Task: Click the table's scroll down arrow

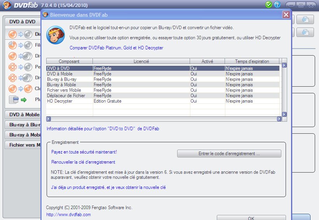Action: click(284, 114)
